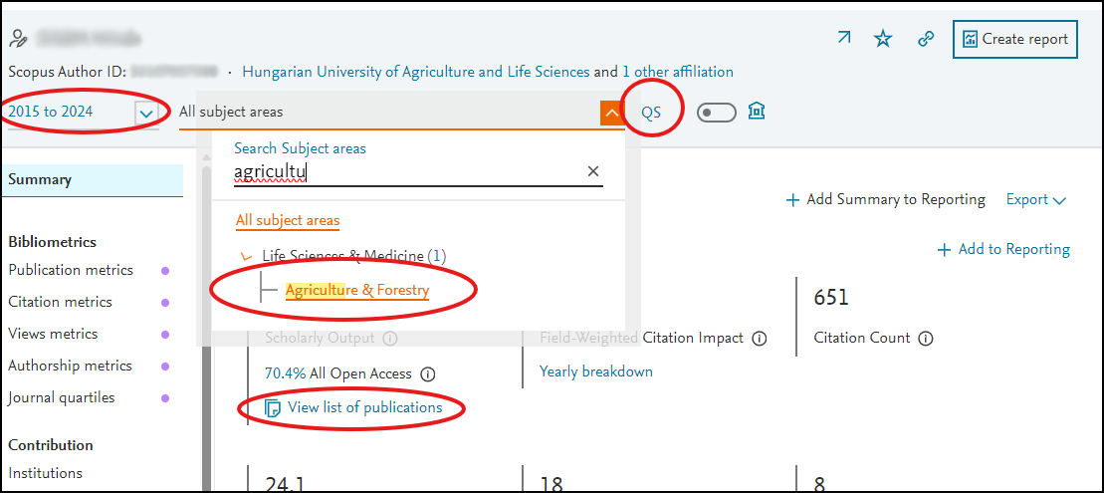
Task: Open the arrow export-to-profile icon
Action: (843, 38)
